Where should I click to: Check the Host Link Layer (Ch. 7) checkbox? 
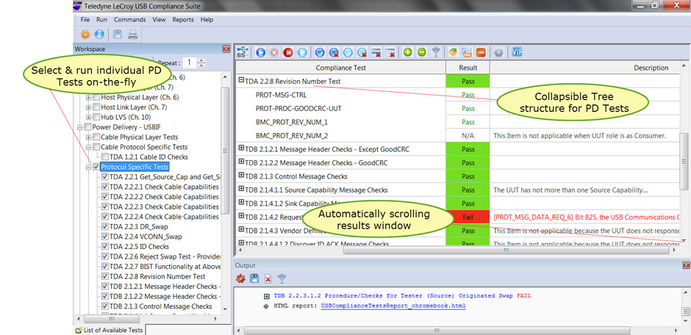tap(96, 107)
